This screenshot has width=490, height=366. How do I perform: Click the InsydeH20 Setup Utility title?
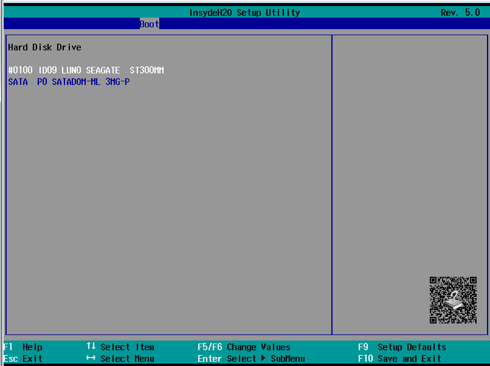pos(244,13)
